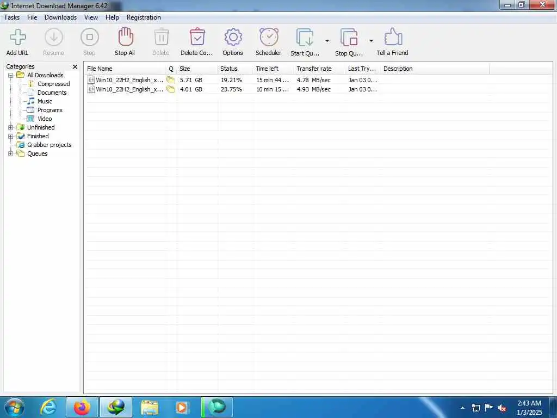Click the Stop All hand icon
This screenshot has height=418, width=557.
tap(126, 37)
